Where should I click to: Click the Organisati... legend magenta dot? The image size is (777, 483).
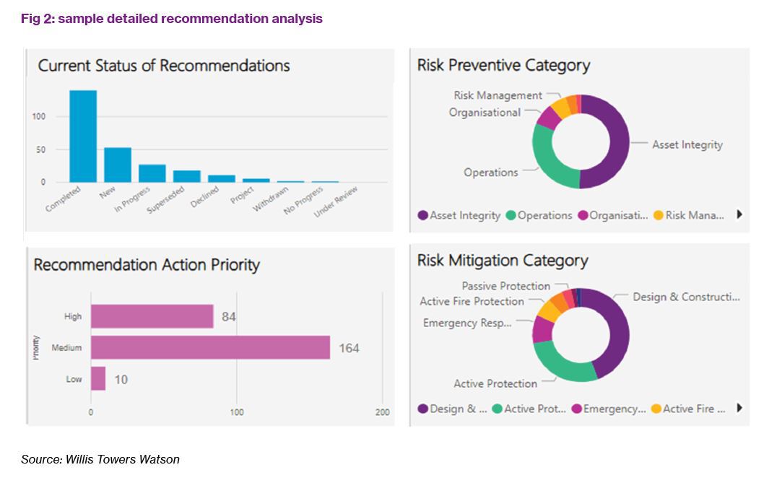pyautogui.click(x=583, y=215)
